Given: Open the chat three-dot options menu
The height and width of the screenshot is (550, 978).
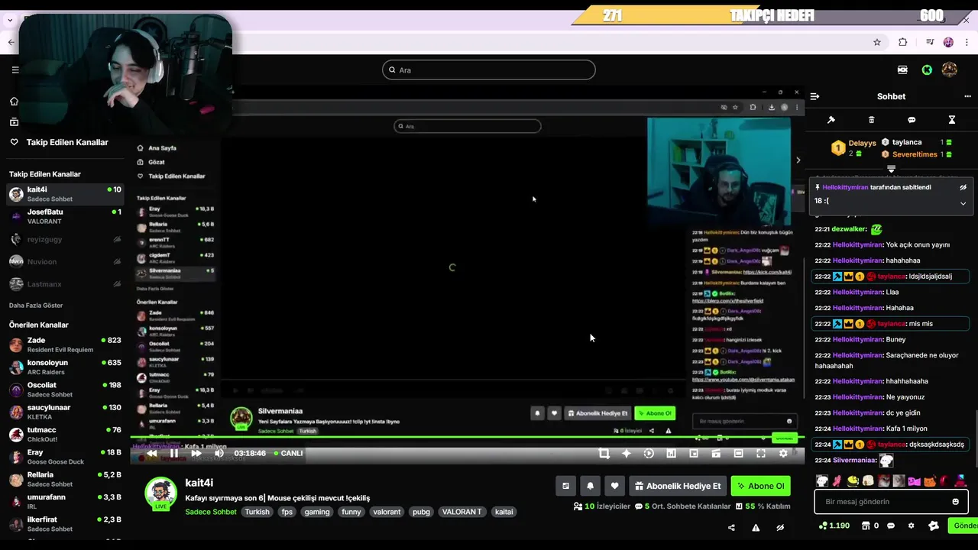Looking at the screenshot, I should 967,96.
